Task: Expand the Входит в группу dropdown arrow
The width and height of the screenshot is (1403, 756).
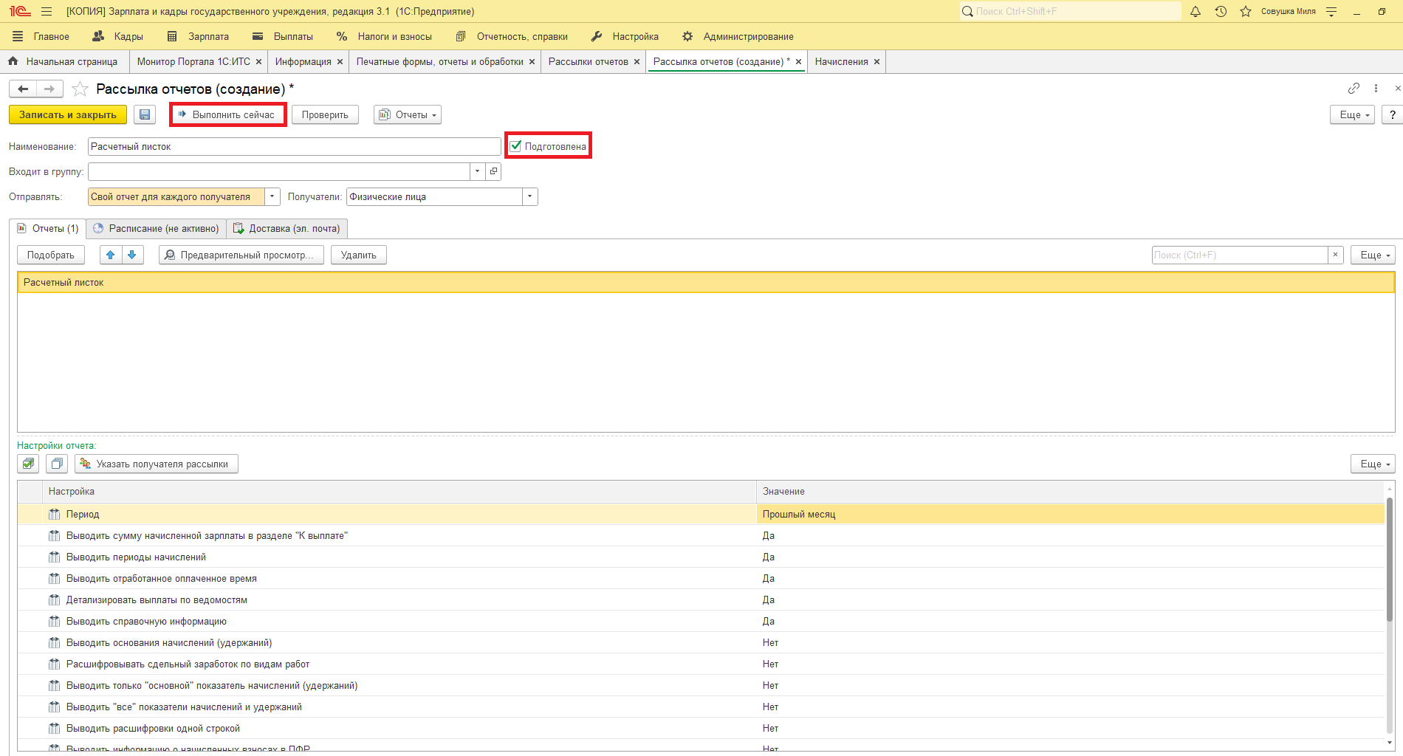Action: click(478, 171)
